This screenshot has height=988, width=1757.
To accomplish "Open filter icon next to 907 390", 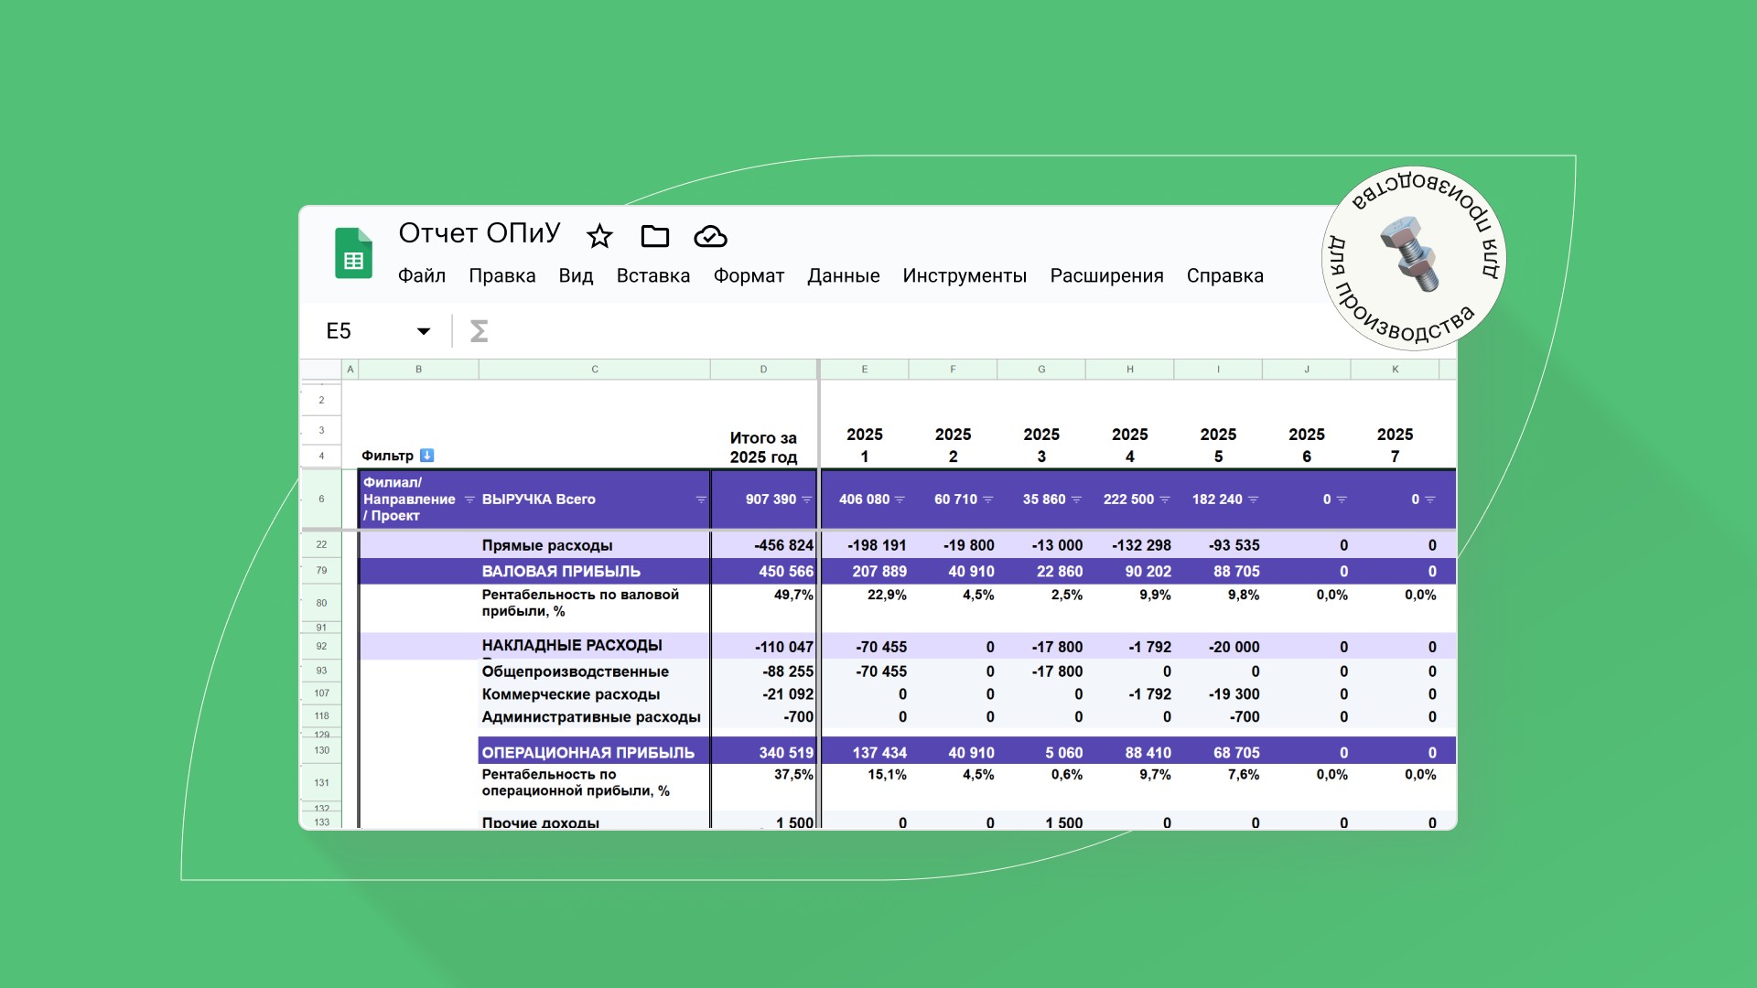I will [x=807, y=499].
